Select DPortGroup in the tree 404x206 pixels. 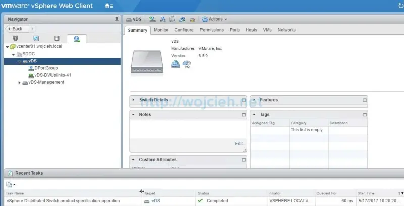coord(46,68)
